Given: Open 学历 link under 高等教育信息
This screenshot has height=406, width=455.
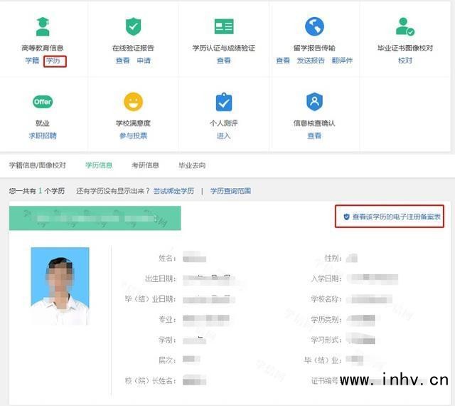Looking at the screenshot, I should (53, 61).
